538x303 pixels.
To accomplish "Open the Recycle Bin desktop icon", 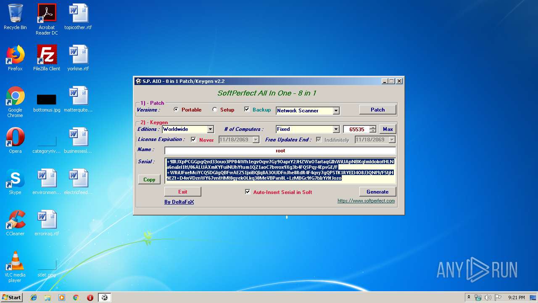I will [15, 17].
